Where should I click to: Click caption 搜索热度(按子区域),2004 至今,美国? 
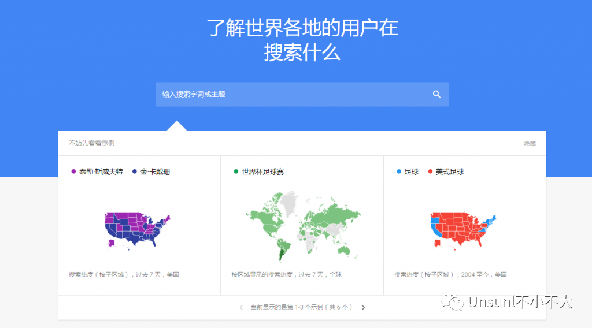(x=450, y=274)
